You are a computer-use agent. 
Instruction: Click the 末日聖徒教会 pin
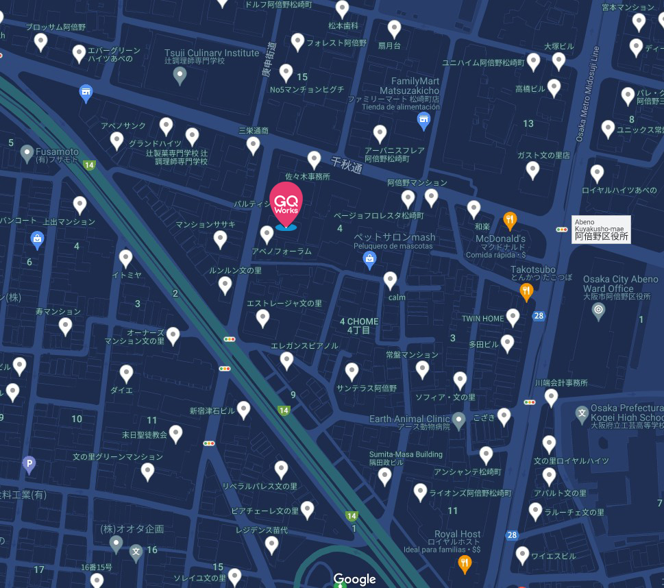tap(175, 434)
